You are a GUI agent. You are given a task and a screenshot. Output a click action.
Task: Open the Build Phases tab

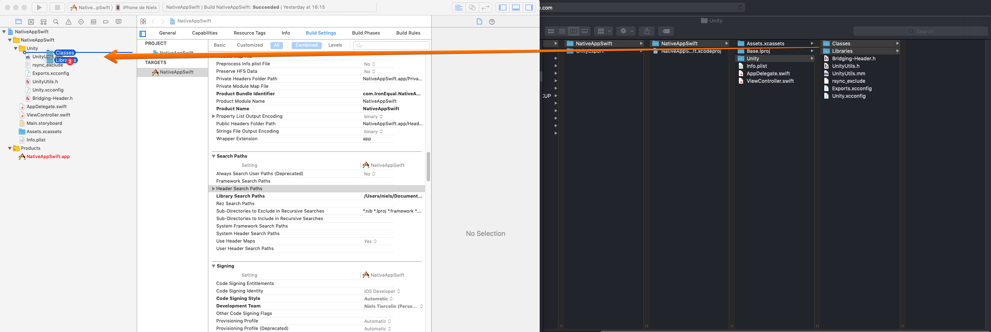(366, 33)
